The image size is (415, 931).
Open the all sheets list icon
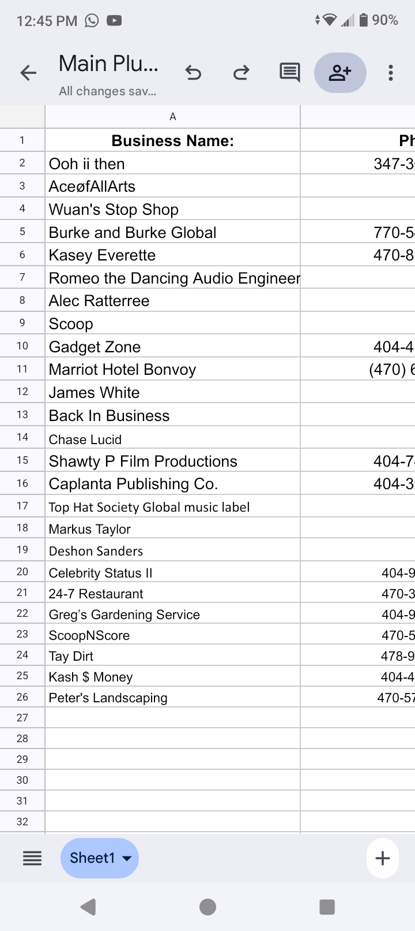pyautogui.click(x=32, y=859)
